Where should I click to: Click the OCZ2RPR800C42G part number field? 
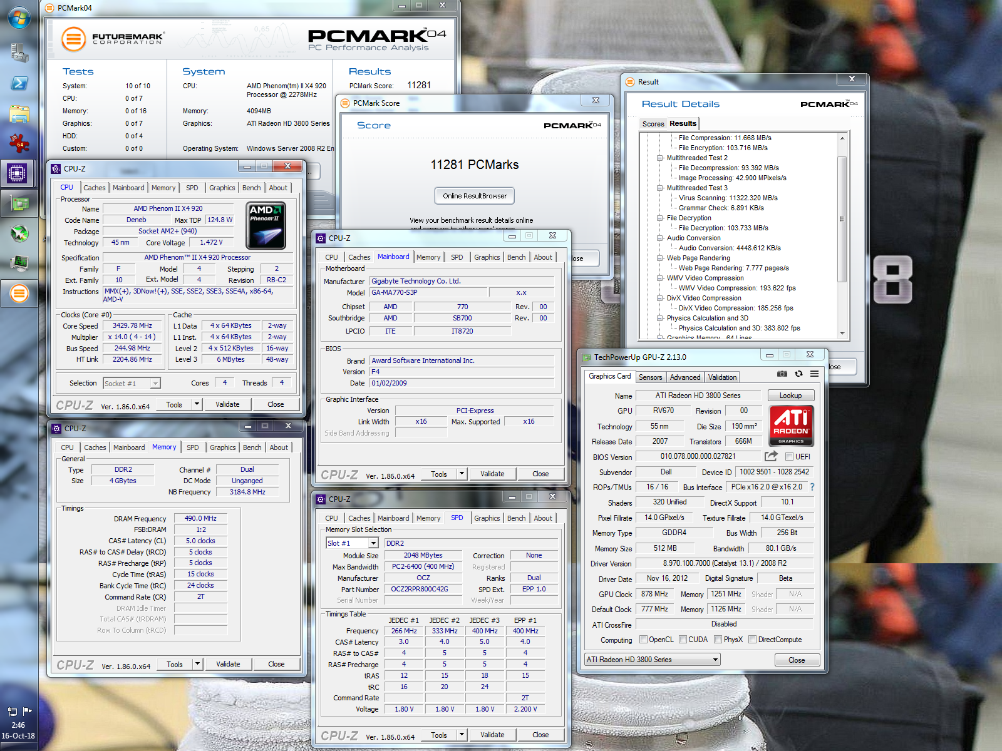[423, 590]
